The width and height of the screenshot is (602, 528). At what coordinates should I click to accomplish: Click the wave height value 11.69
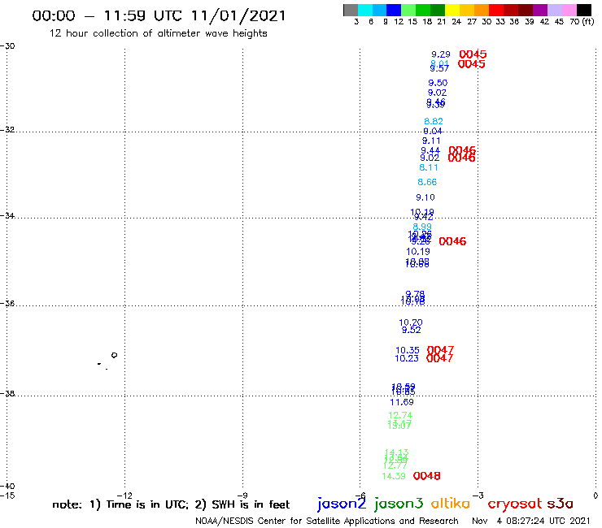pos(402,402)
